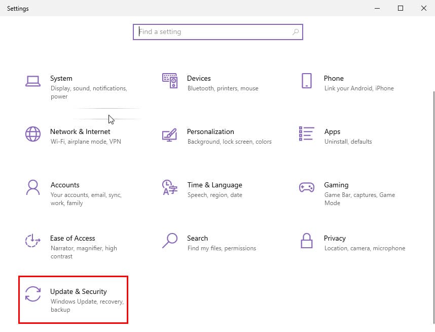Image resolution: width=435 pixels, height=332 pixels.
Task: Click the magnifier icon in the search box
Action: 296,32
